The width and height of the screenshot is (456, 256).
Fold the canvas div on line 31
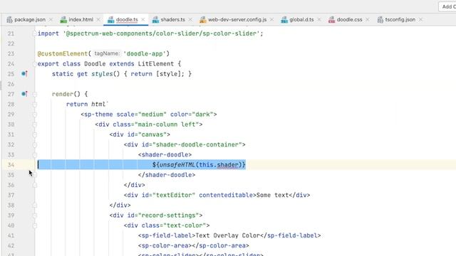[35, 134]
